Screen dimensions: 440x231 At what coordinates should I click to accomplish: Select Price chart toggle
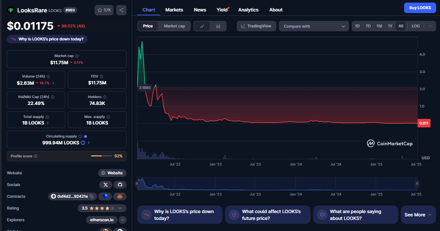tap(148, 26)
